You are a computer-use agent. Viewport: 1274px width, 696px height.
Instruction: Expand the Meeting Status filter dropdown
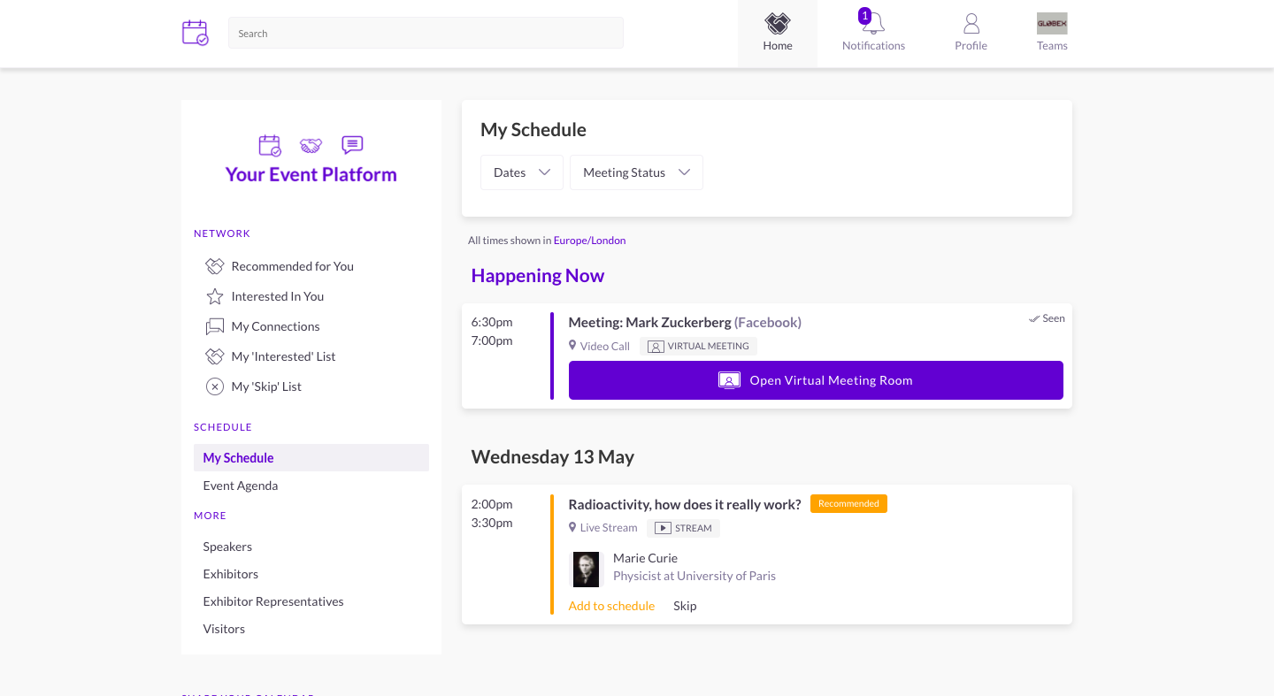[636, 172]
